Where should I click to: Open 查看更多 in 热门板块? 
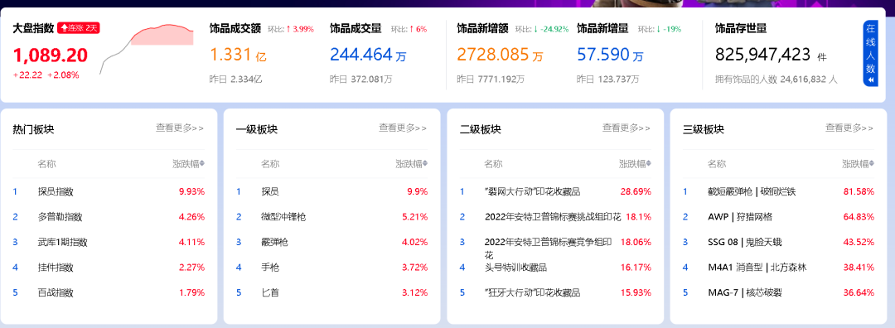180,128
